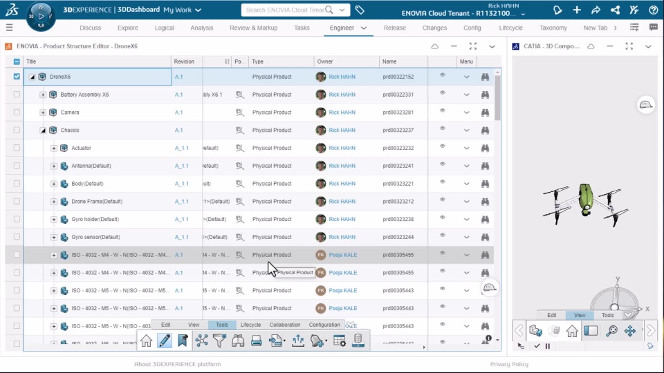Open the 3DEXPERIENCE compass
Screen dimensions: 664x373
[x=41, y=17]
